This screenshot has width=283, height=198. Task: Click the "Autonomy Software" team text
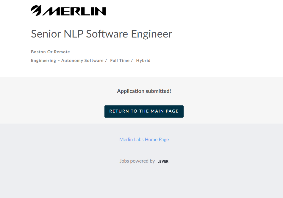[x=82, y=60]
